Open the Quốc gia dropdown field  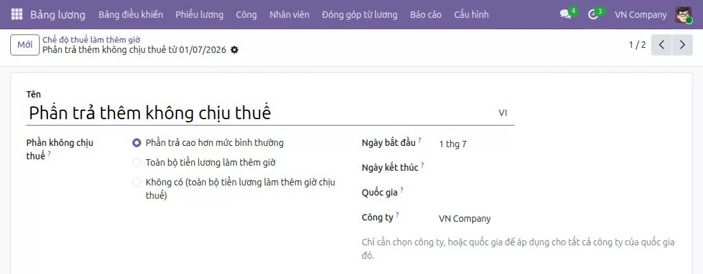[556, 194]
